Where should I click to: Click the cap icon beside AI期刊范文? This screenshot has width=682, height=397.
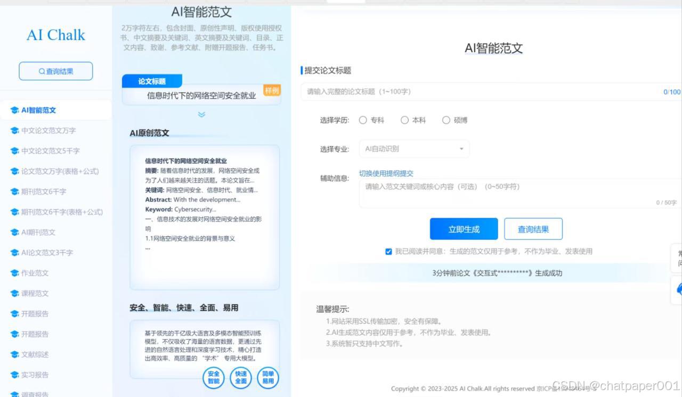click(x=14, y=233)
